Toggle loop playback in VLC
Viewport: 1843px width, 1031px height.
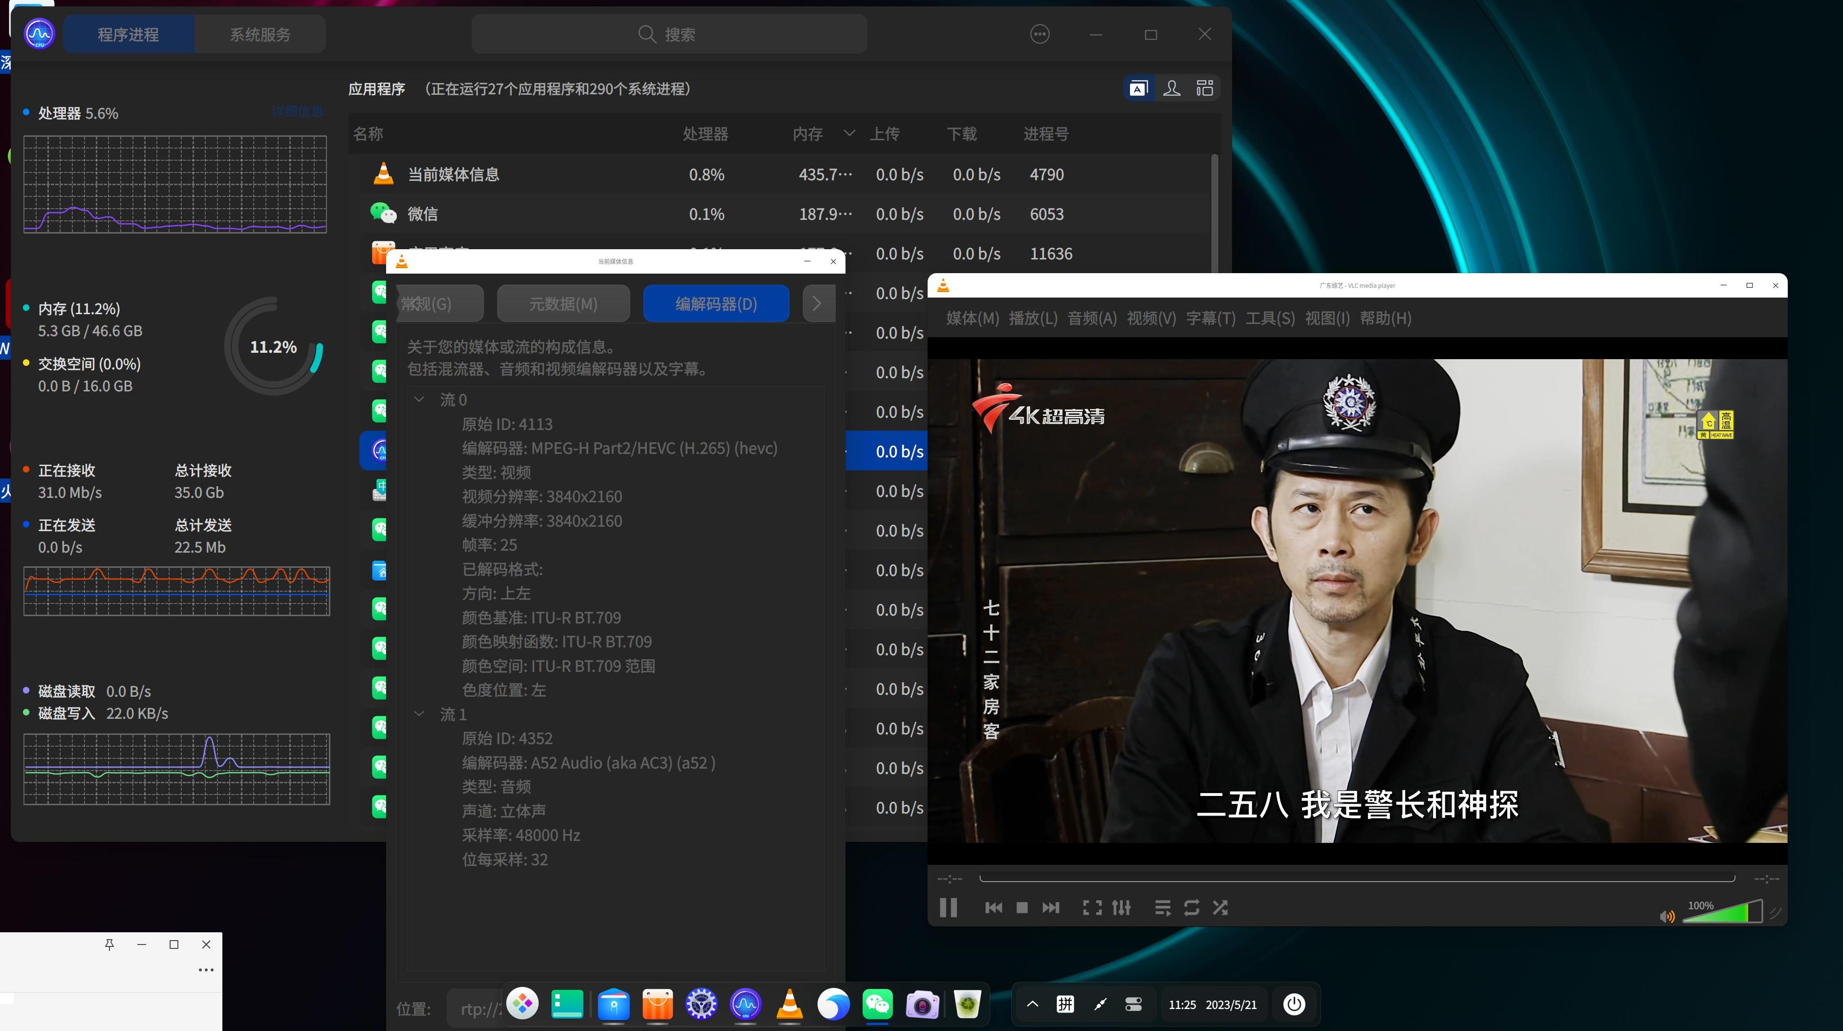click(x=1191, y=907)
